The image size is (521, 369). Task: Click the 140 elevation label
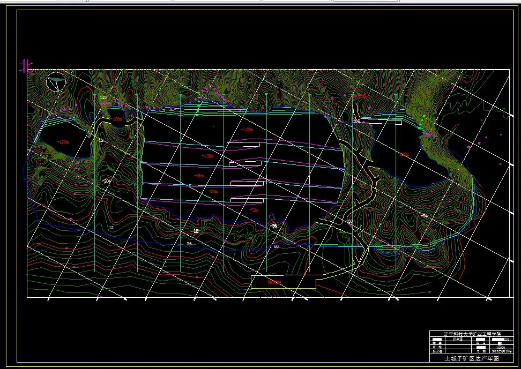pos(103,97)
